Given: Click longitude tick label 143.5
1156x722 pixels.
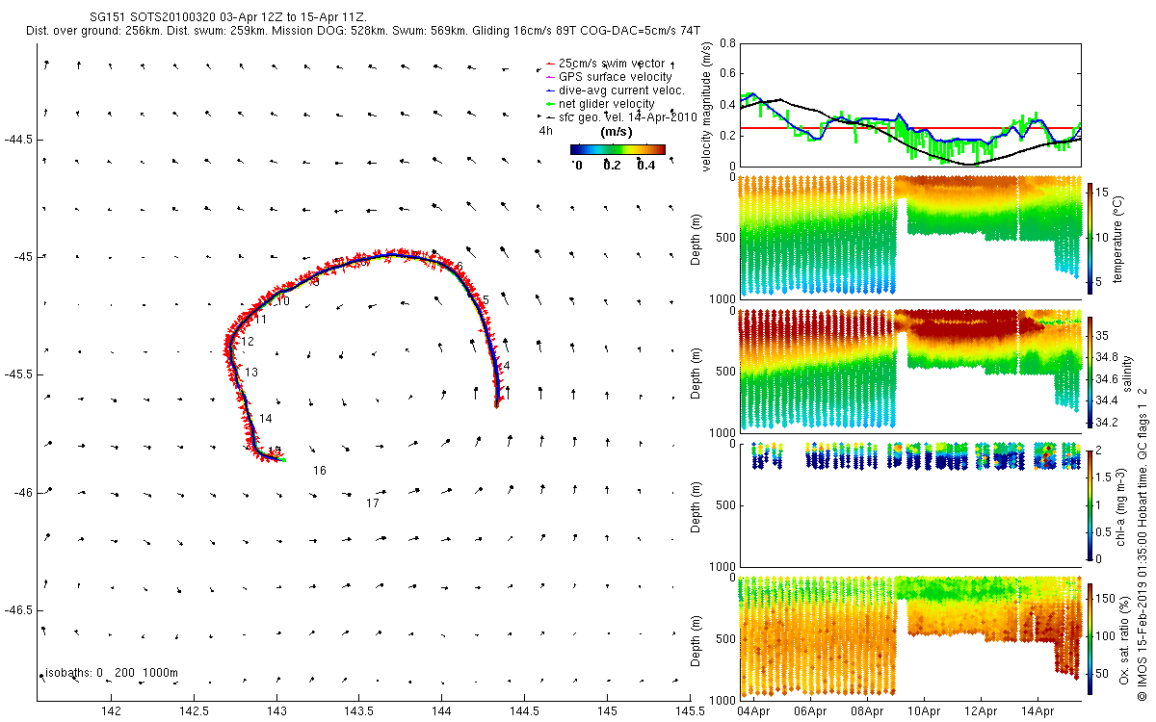Looking at the screenshot, I should pyautogui.click(x=359, y=710).
